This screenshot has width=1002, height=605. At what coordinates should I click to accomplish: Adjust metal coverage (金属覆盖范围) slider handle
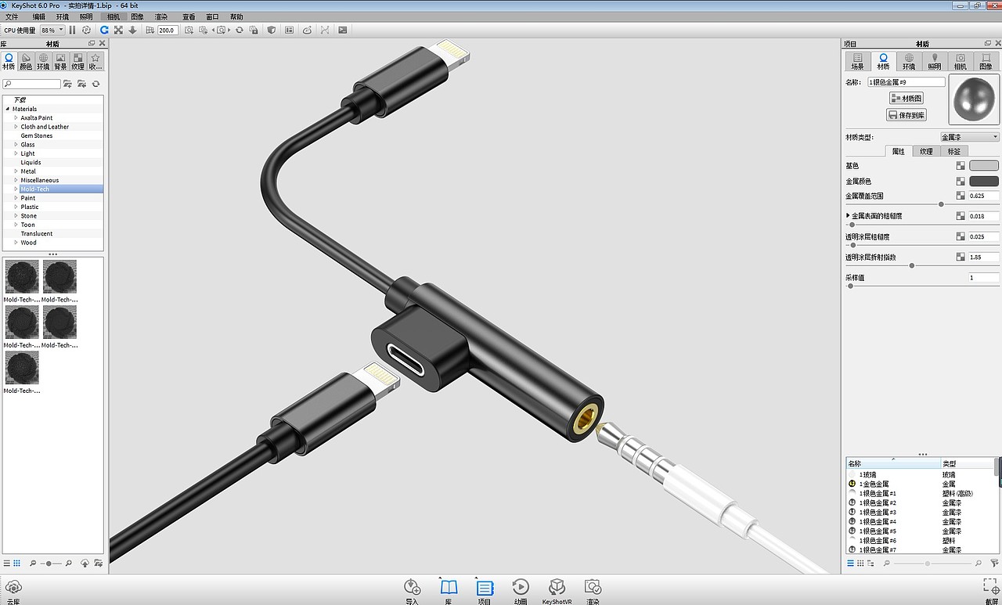pyautogui.click(x=941, y=204)
